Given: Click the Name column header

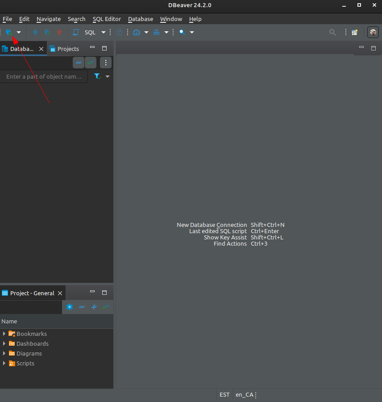Looking at the screenshot, I should tap(57, 322).
